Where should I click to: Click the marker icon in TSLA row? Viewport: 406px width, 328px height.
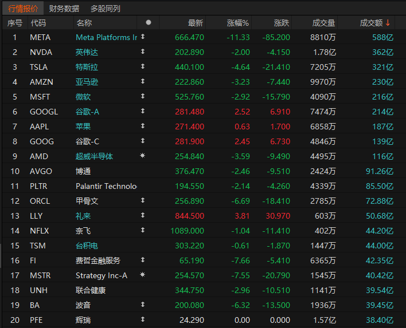point(143,66)
